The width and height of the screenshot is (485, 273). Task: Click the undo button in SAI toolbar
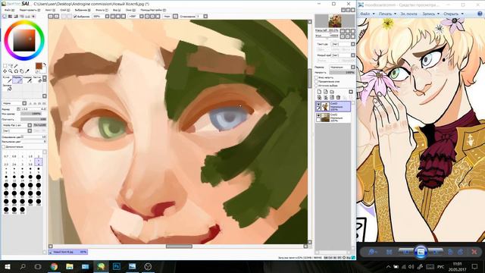coord(51,17)
